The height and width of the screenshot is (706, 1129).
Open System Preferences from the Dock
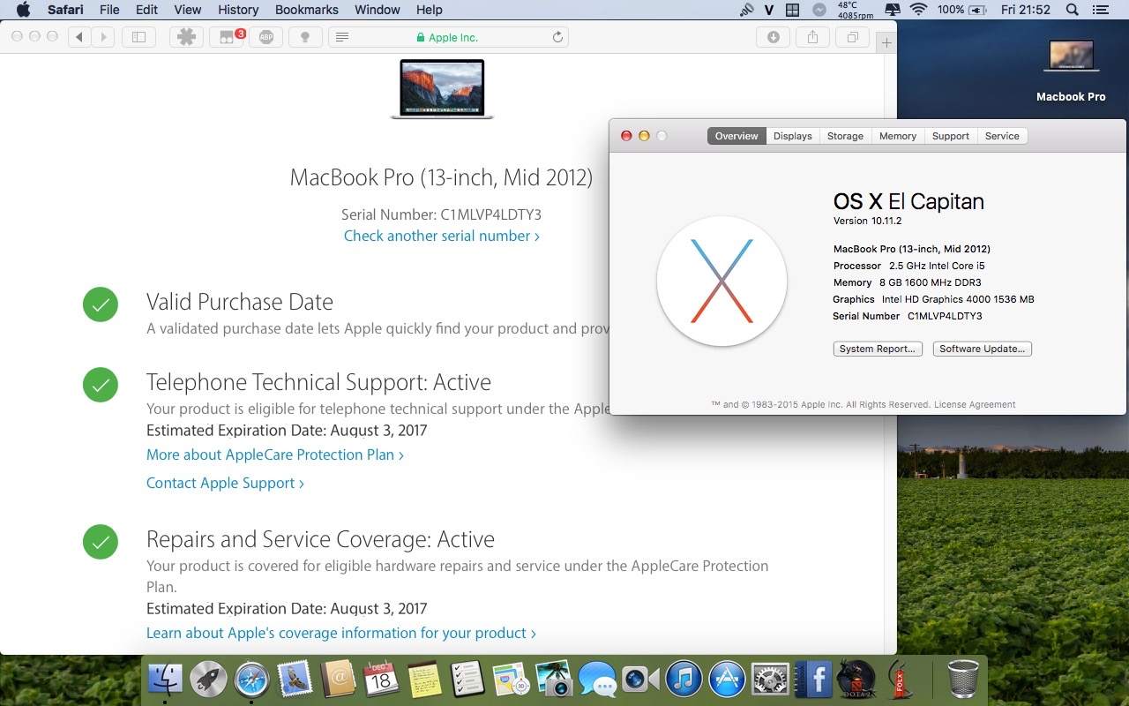click(x=769, y=680)
